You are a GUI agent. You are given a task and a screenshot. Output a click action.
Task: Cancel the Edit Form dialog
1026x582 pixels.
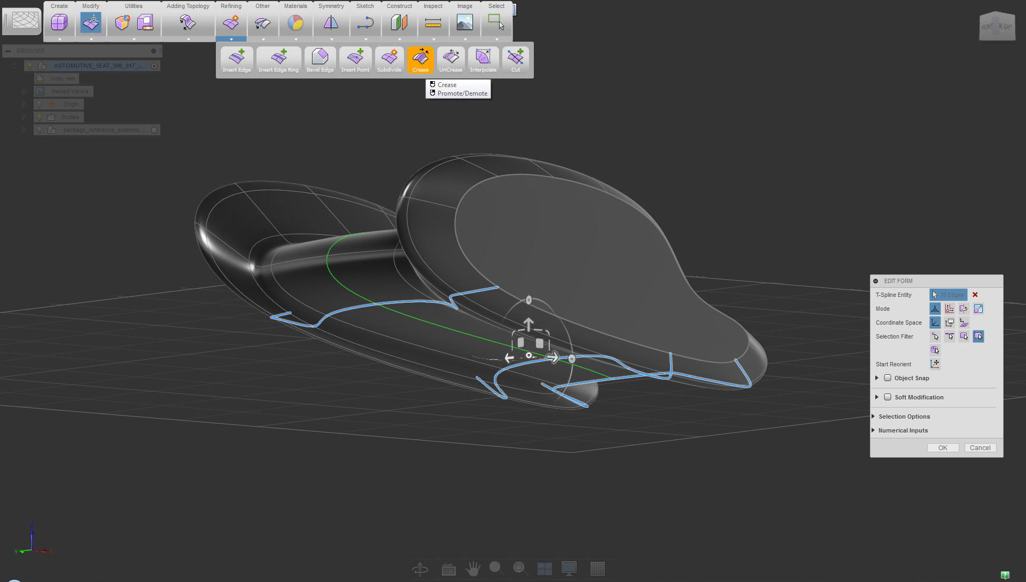coord(980,448)
